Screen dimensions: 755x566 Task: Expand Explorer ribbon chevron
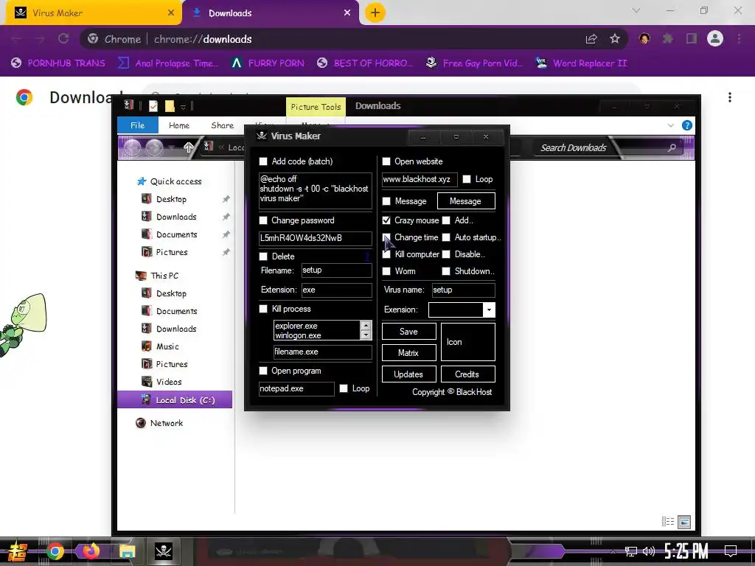pos(670,125)
